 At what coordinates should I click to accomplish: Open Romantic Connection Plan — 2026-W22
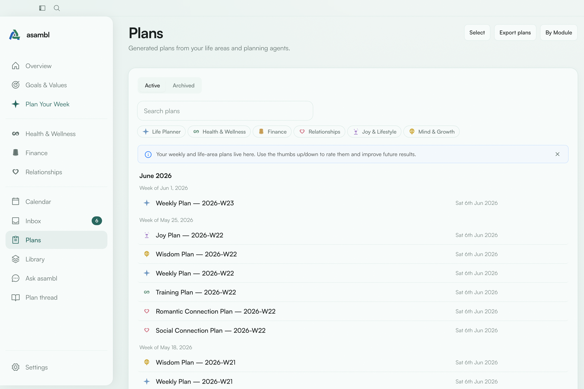point(353,311)
